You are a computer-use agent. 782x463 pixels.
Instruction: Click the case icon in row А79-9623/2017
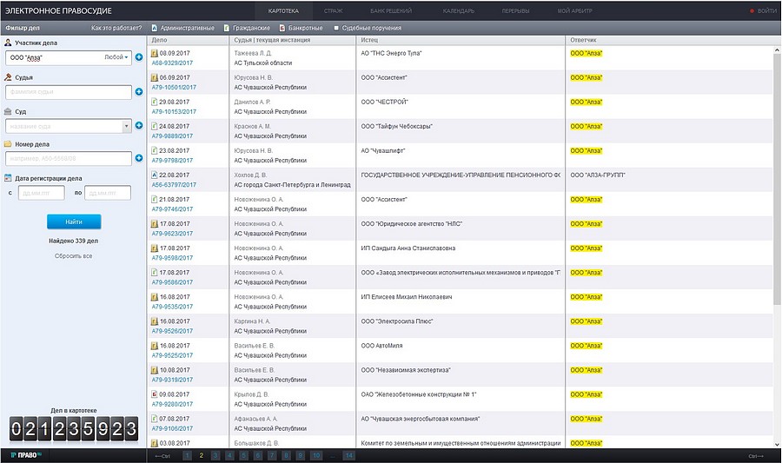tap(155, 224)
